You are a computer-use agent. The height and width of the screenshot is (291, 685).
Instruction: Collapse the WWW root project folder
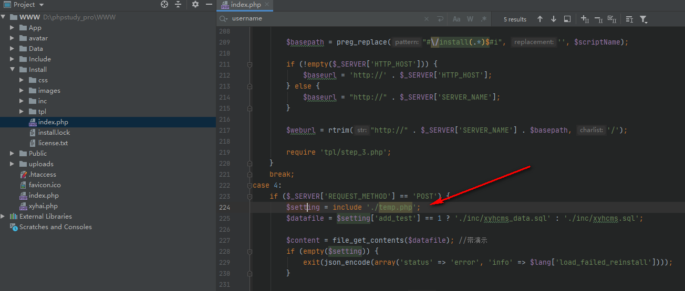pos(4,17)
